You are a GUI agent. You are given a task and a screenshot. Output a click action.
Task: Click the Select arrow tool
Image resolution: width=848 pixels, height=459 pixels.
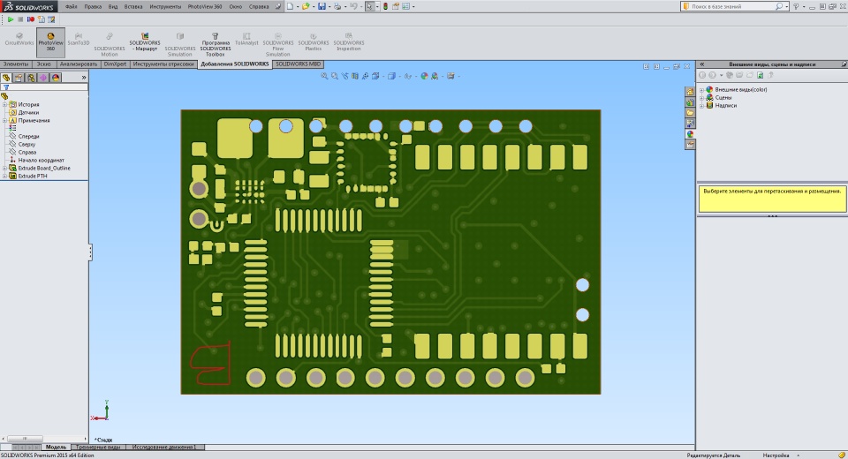[x=369, y=6]
